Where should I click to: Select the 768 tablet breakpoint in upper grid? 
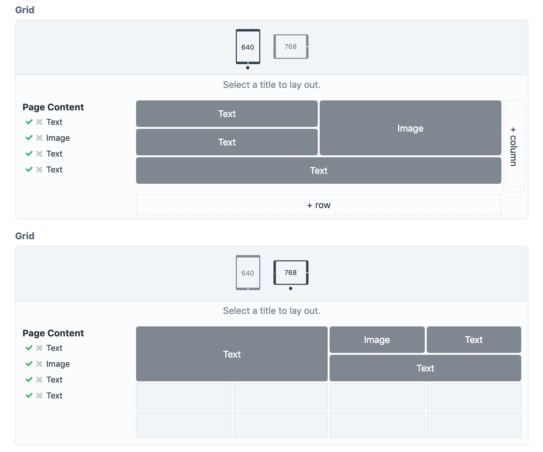[291, 47]
